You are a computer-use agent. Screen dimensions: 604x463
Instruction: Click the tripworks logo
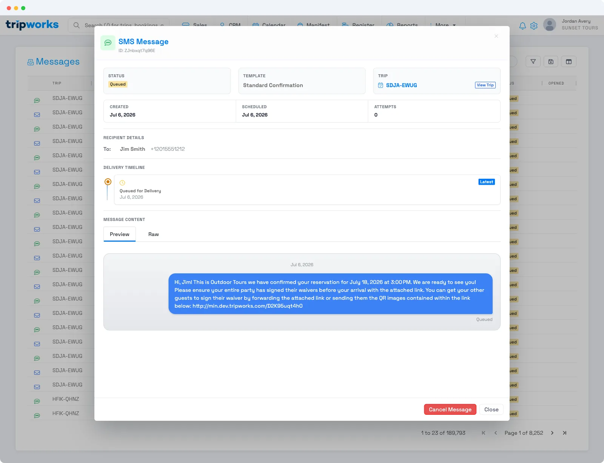pos(32,25)
